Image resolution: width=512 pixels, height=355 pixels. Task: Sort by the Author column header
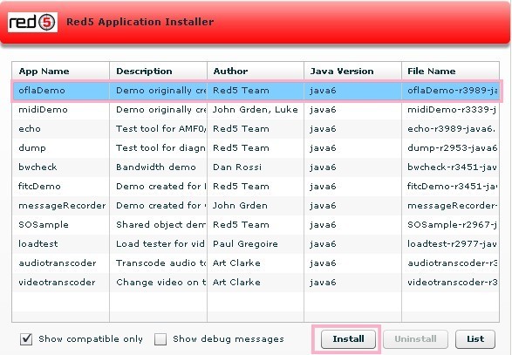256,71
